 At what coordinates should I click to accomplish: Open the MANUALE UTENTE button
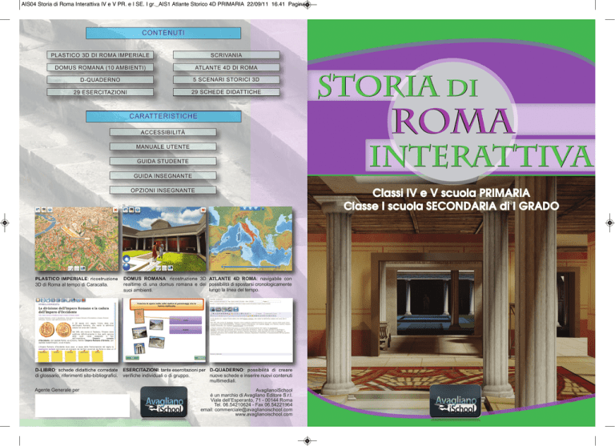point(163,147)
